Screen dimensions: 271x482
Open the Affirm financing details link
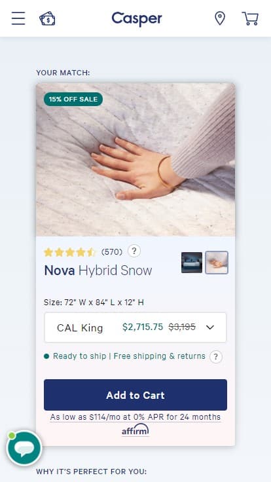point(135,417)
